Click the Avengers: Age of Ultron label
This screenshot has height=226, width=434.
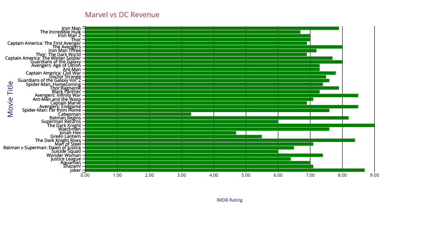tap(56, 65)
